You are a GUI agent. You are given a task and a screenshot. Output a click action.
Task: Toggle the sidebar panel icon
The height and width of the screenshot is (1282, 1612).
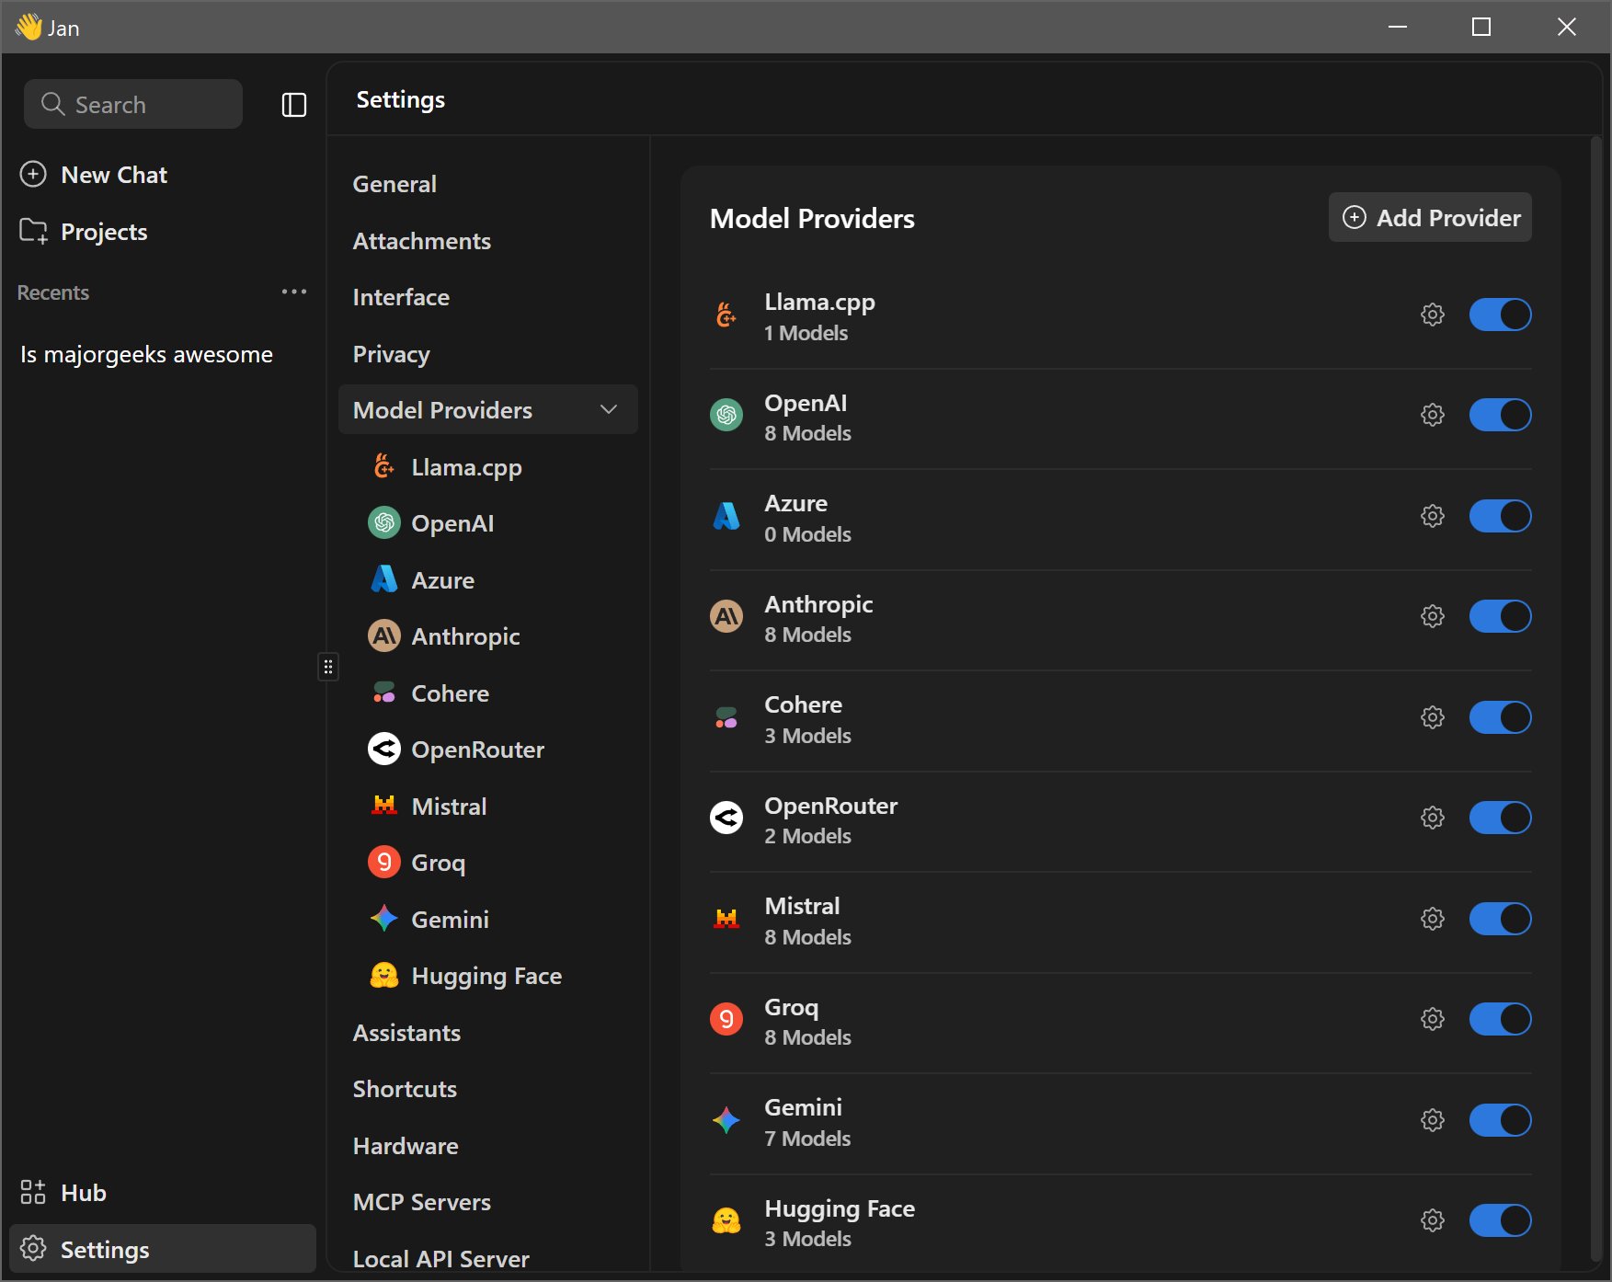(293, 105)
